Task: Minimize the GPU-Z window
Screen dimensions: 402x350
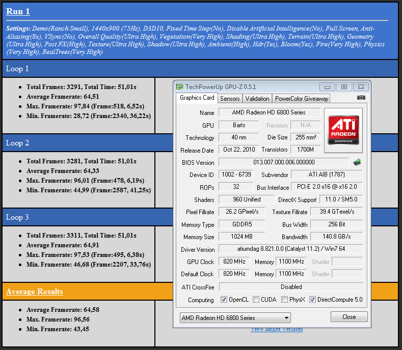Action: pos(327,87)
